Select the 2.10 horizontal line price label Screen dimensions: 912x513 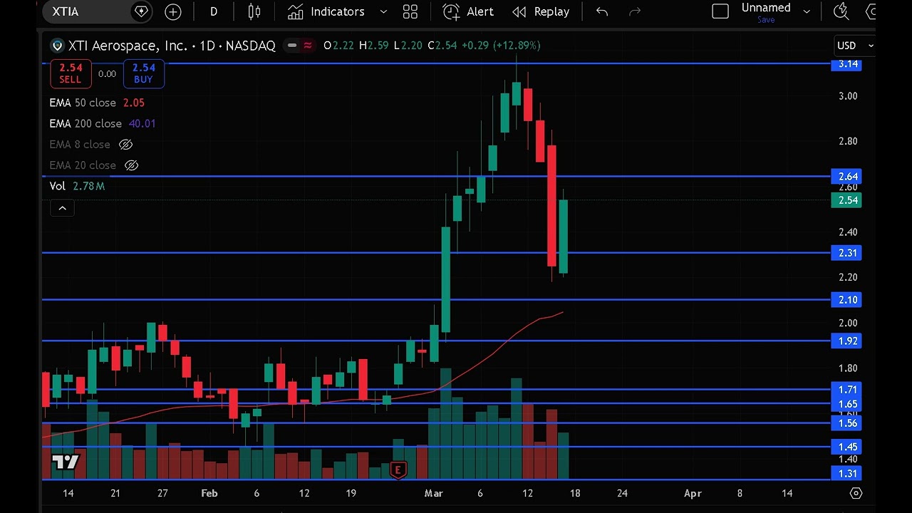click(848, 300)
